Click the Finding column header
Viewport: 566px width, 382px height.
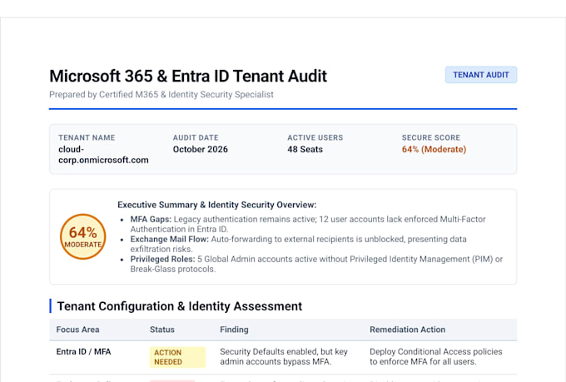click(x=234, y=330)
